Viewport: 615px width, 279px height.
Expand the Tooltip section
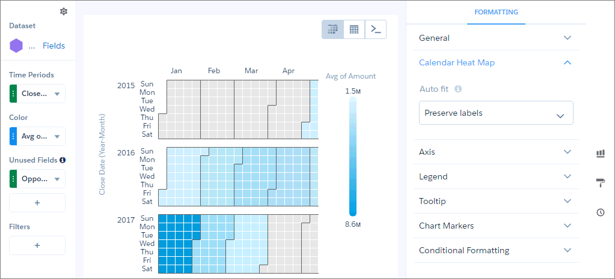[x=496, y=201]
